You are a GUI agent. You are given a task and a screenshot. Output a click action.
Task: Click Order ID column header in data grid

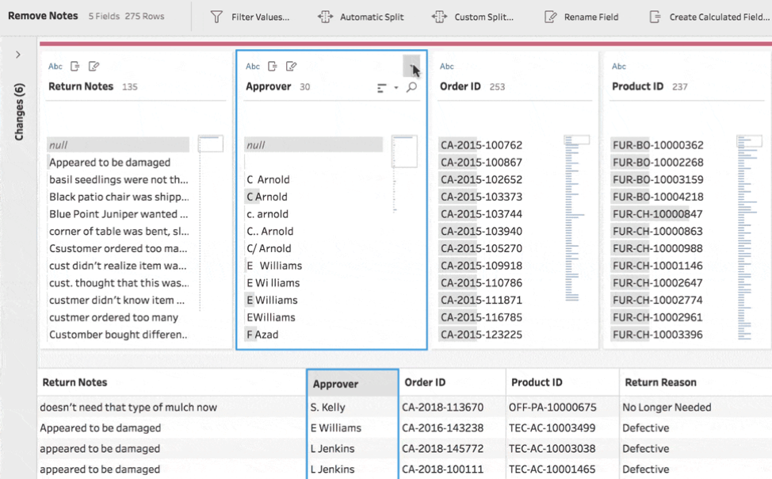click(453, 382)
